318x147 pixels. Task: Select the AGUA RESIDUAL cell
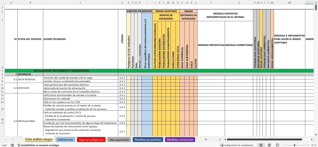coord(30,79)
